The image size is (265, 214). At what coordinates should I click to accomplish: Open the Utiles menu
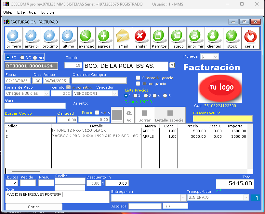[x=8, y=12]
